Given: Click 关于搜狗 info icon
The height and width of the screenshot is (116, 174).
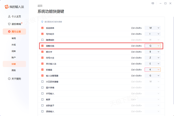Looking at the screenshot, I should point(9,79).
